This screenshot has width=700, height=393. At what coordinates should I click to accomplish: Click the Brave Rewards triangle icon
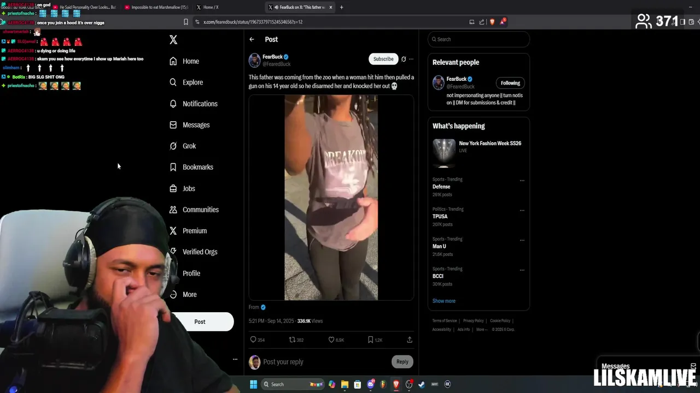[502, 22]
